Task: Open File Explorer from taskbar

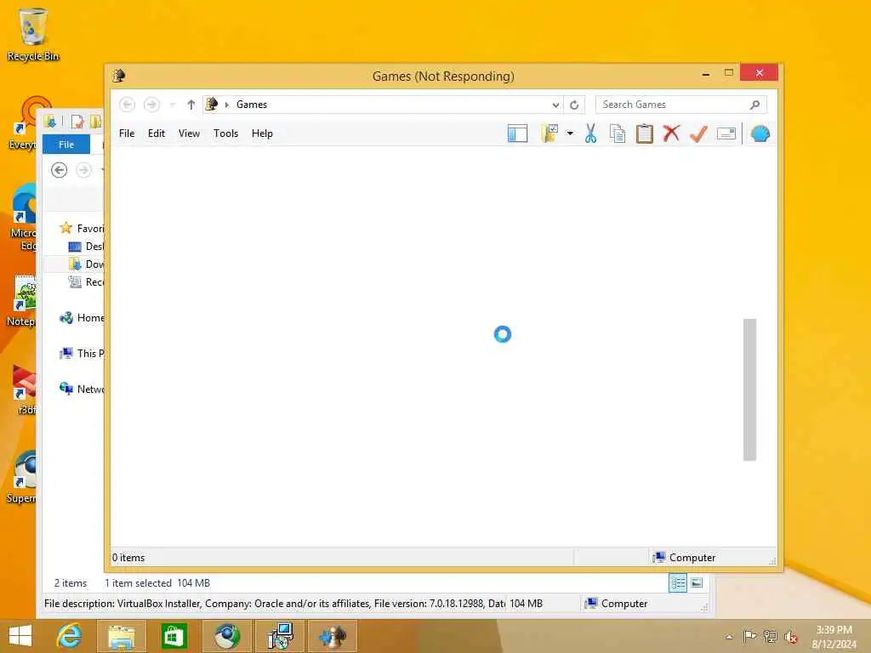Action: [121, 636]
